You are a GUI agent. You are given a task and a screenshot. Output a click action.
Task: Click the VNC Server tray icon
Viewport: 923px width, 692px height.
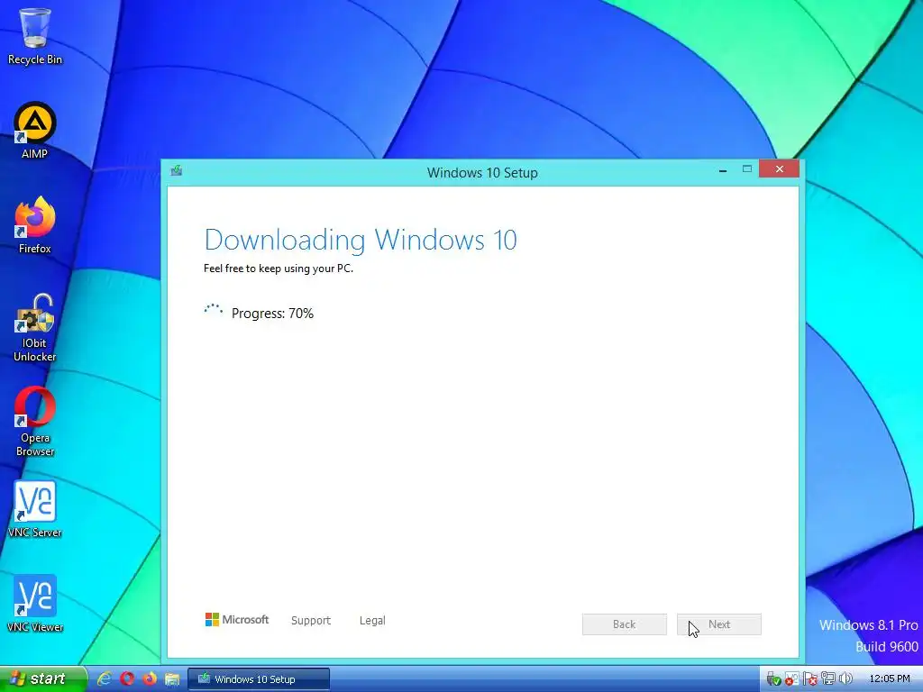click(x=791, y=679)
